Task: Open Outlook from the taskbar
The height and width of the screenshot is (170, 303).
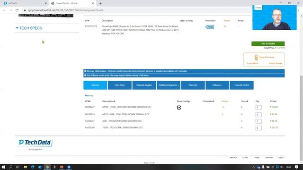Action: [40, 167]
